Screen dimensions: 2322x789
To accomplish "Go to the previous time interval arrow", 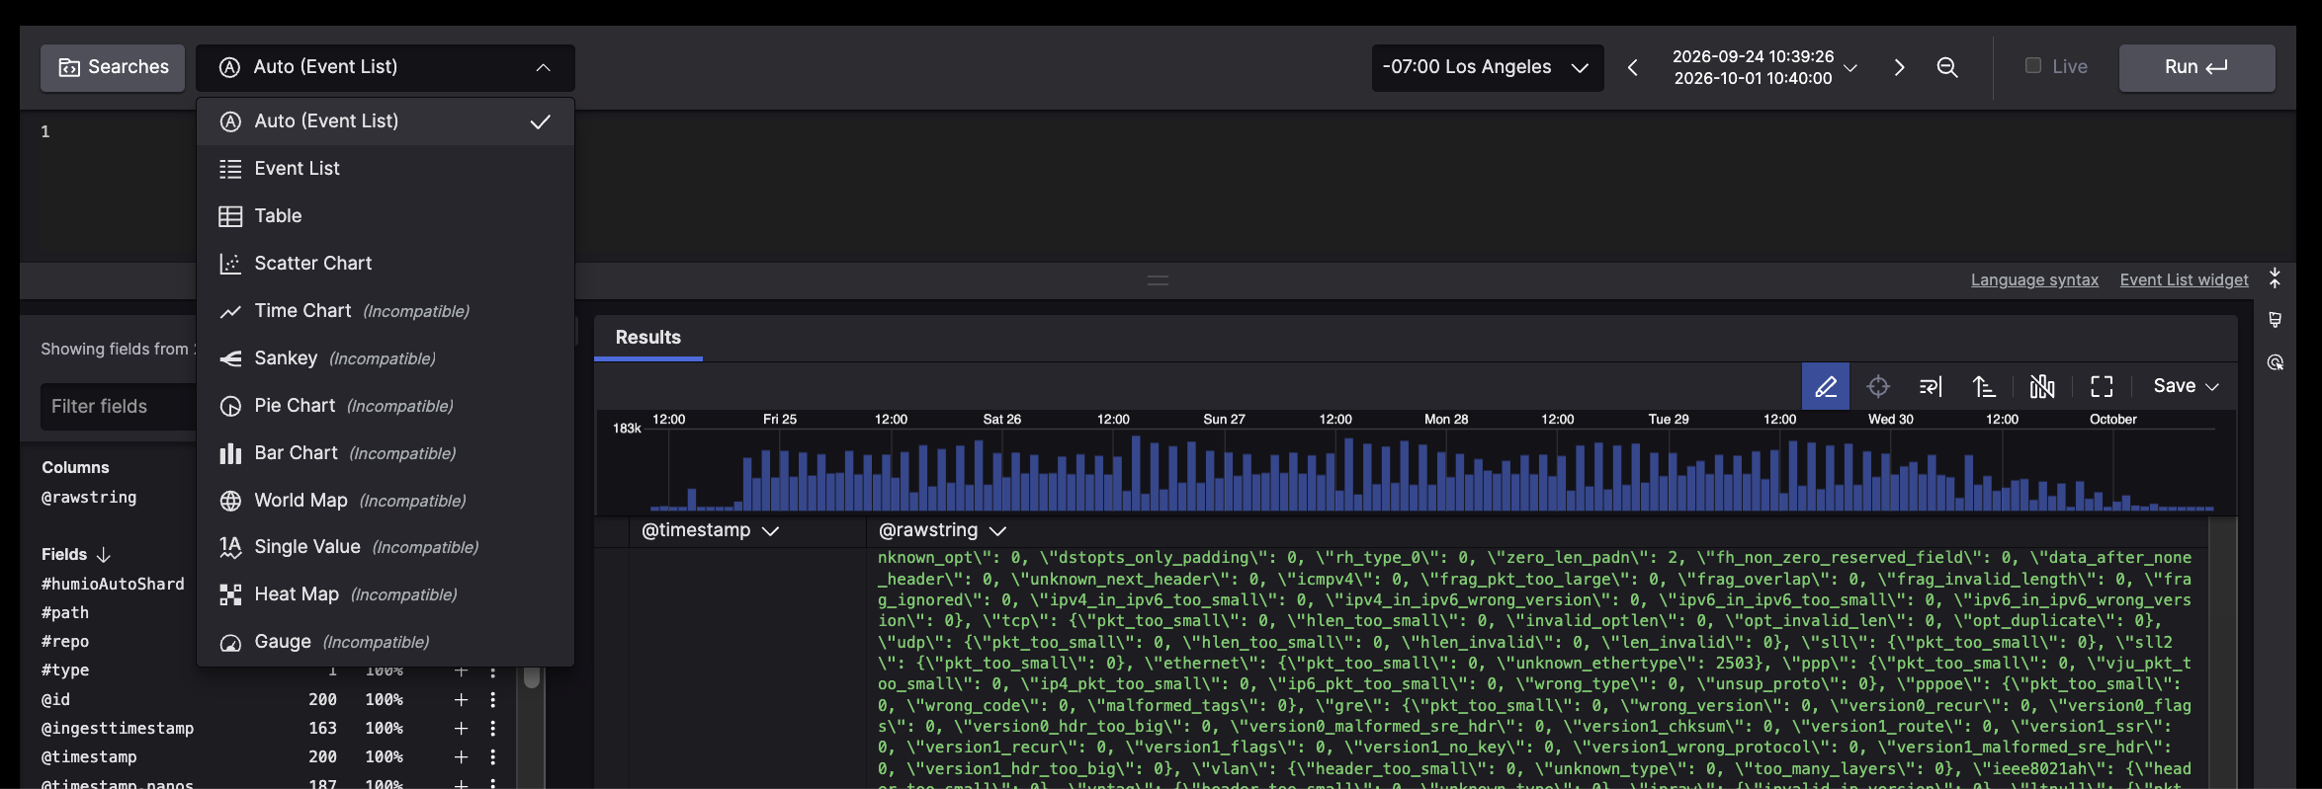I will pyautogui.click(x=1633, y=67).
